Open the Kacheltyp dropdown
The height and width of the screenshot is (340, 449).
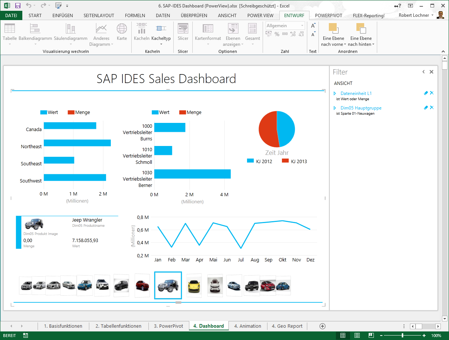click(x=161, y=38)
